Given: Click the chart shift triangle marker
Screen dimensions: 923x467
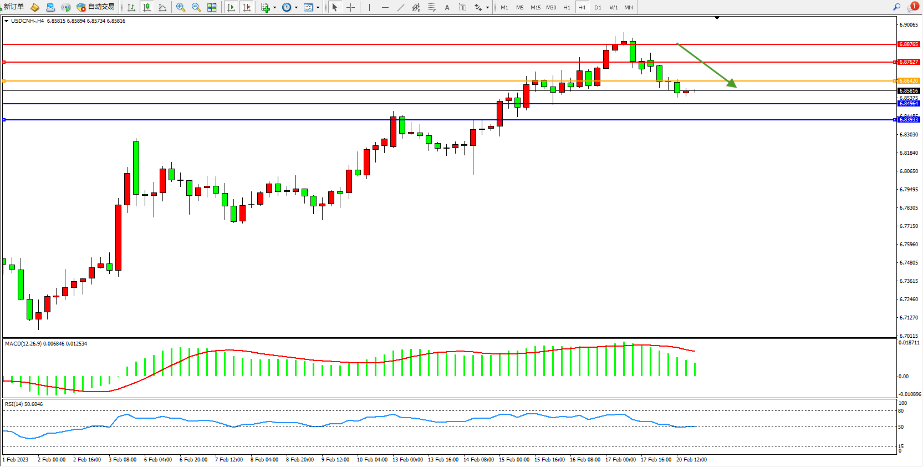Looking at the screenshot, I should click(x=717, y=18).
